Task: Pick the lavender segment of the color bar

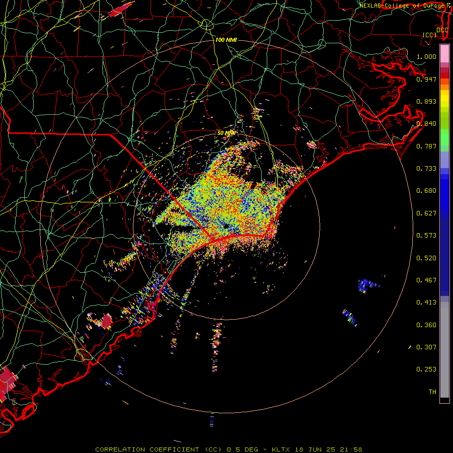Action: [444, 160]
